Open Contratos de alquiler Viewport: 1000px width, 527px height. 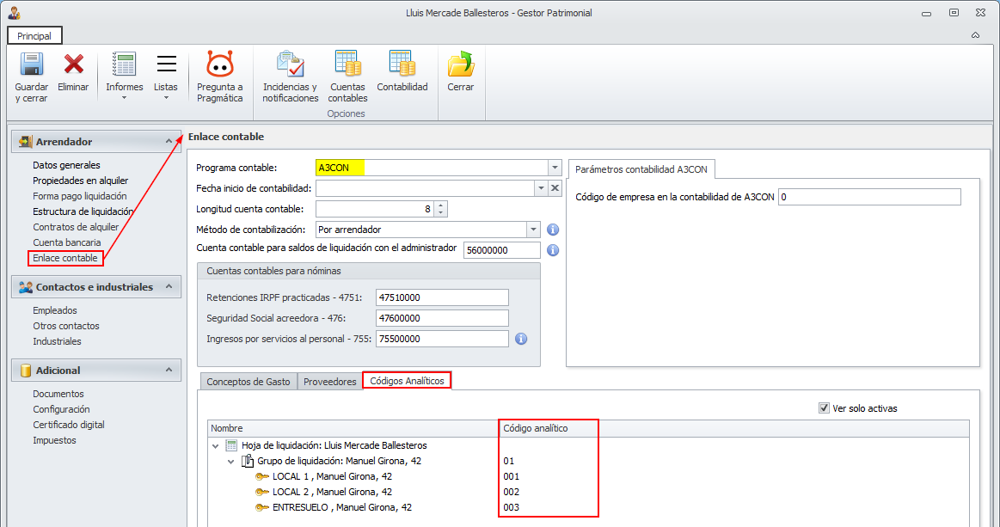[76, 226]
